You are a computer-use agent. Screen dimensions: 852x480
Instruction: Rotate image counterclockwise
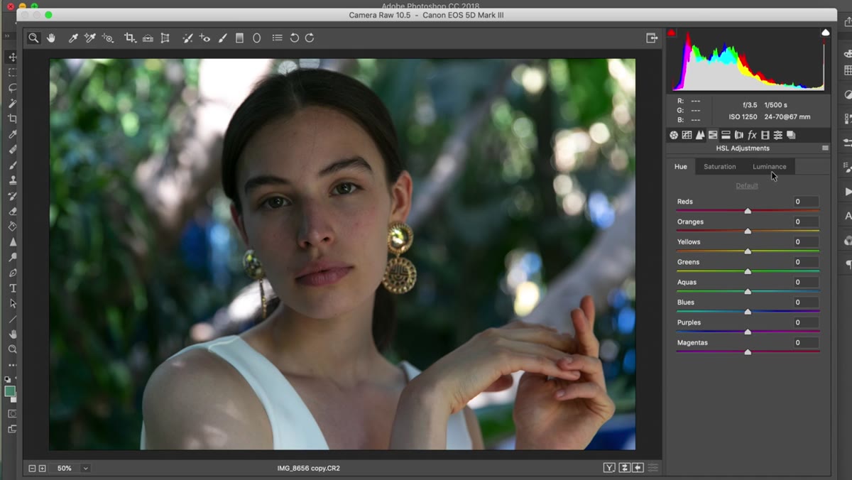[x=294, y=38]
